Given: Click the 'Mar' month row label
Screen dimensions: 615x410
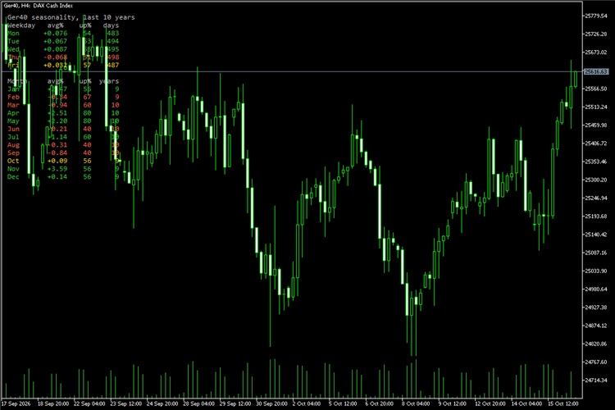Looking at the screenshot, I should click(13, 105).
